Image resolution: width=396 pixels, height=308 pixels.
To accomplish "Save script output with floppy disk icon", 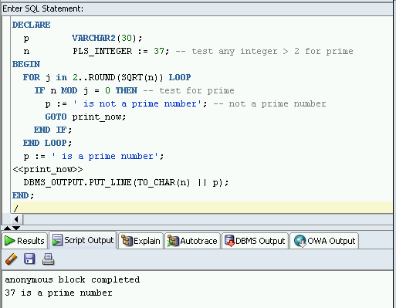I will [x=29, y=259].
